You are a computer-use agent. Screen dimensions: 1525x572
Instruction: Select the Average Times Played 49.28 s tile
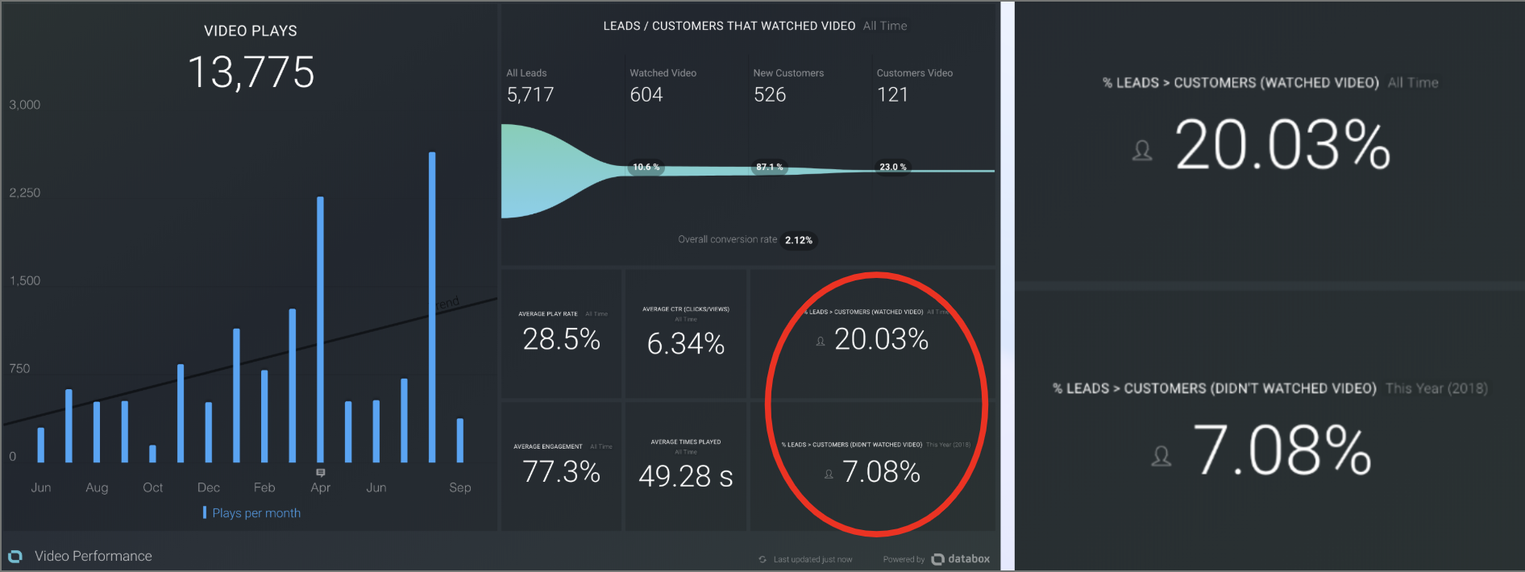686,466
